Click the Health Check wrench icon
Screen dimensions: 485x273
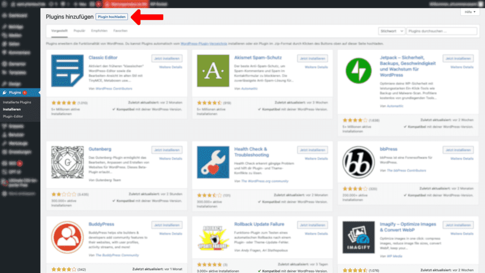coord(213,162)
